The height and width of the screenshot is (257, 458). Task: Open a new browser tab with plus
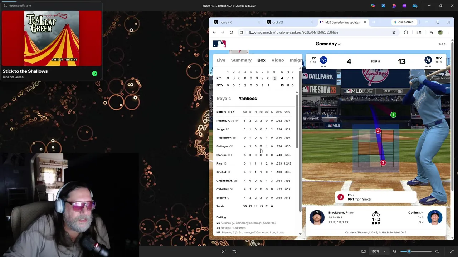374,22
